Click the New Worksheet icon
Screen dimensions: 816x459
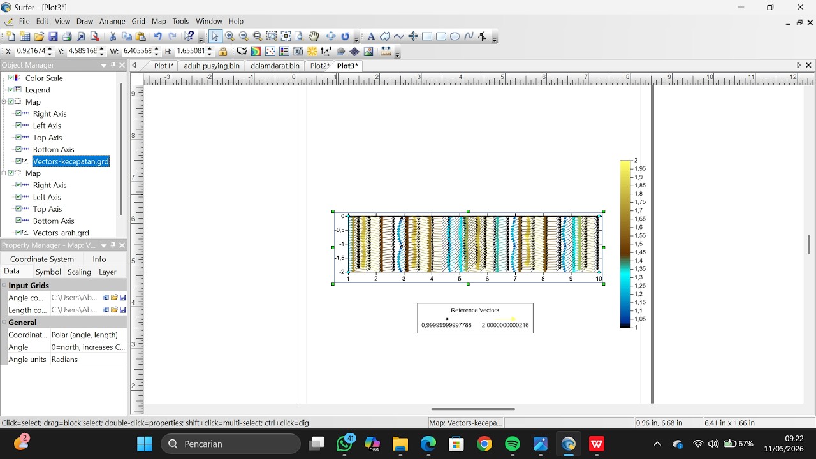pyautogui.click(x=25, y=36)
